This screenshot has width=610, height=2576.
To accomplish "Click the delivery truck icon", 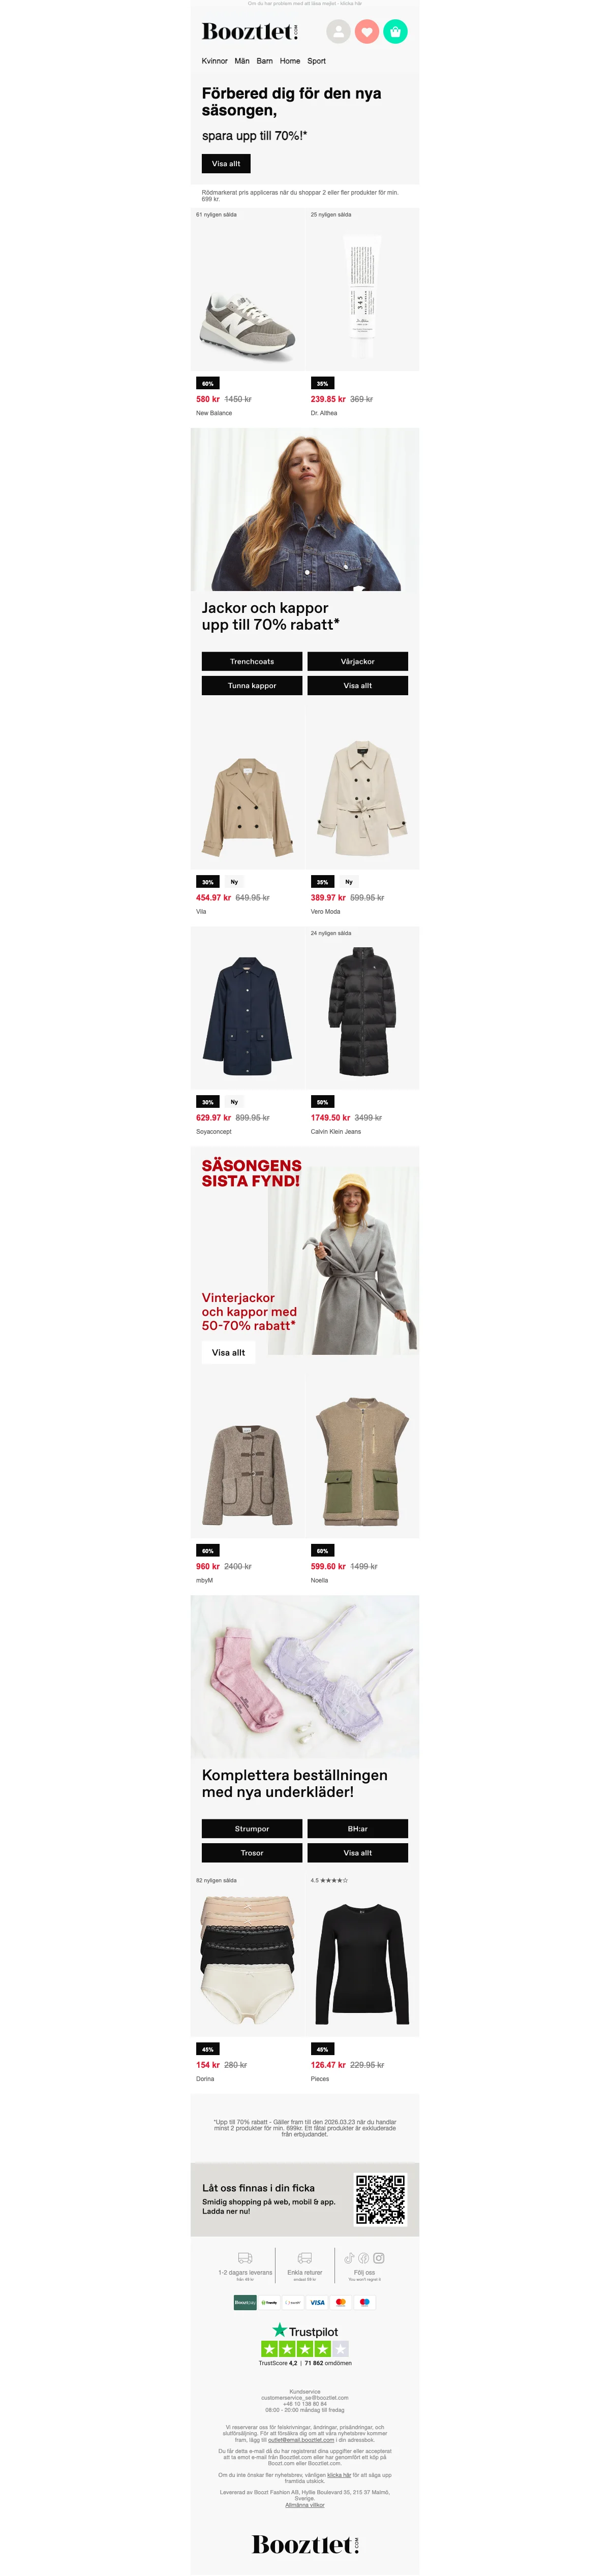I will pos(245,2258).
